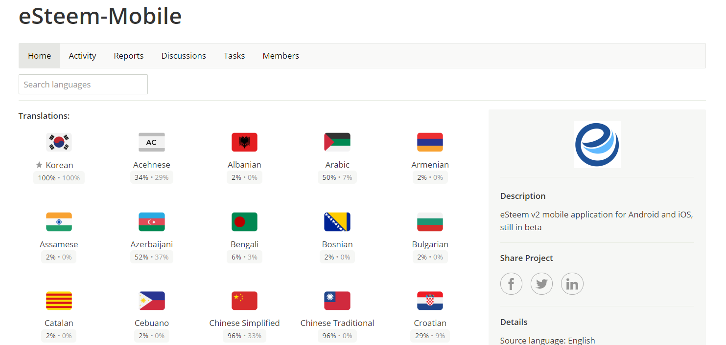The width and height of the screenshot is (726, 345).
Task: Click Bengali progress 6% • 3%
Action: point(244,257)
